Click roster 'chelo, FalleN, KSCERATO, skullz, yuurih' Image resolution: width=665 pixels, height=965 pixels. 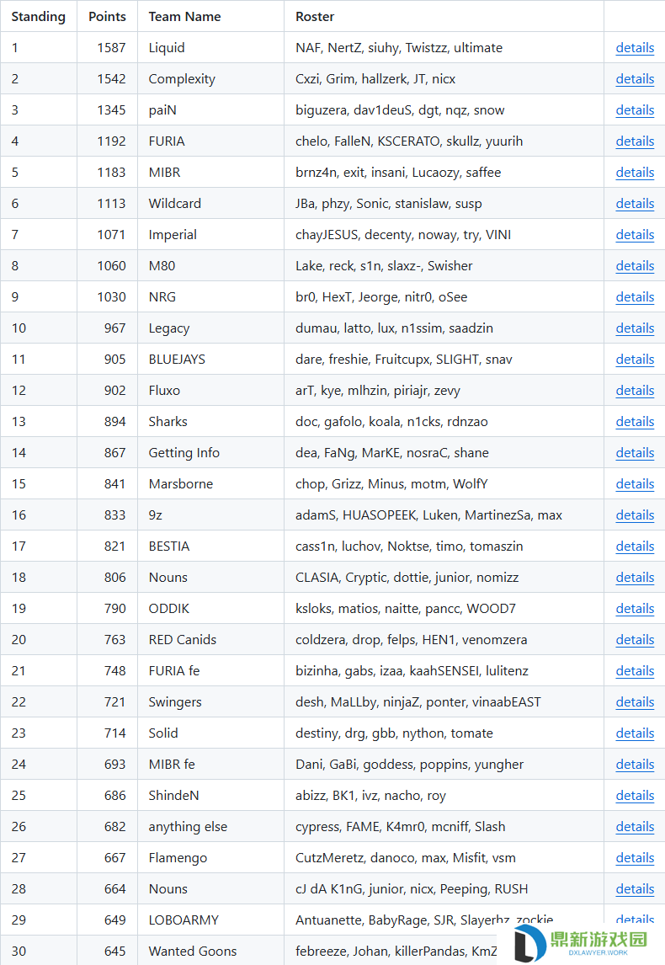409,141
